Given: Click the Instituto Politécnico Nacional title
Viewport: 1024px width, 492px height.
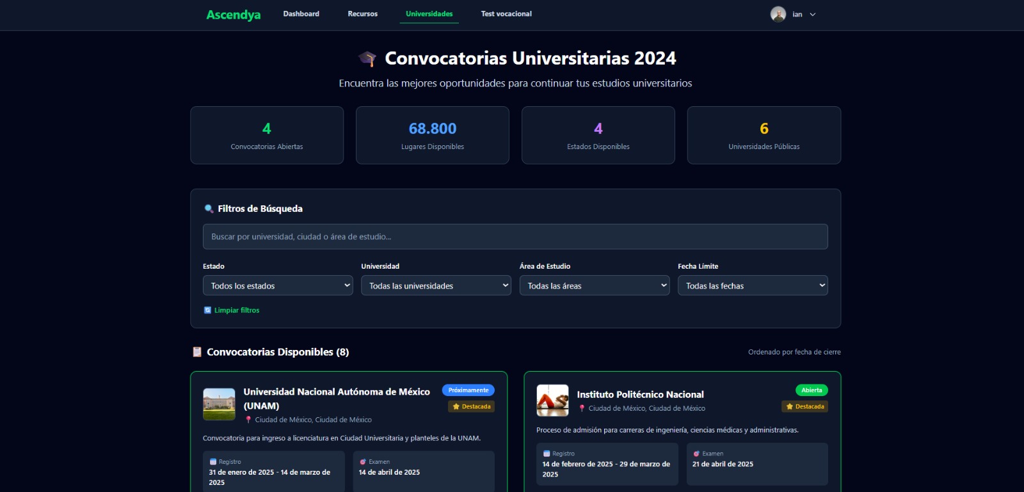Looking at the screenshot, I should coord(640,395).
